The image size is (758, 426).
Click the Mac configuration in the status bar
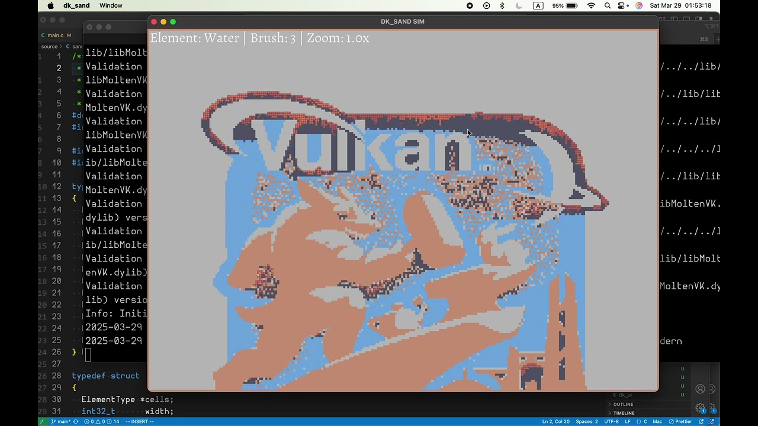(x=657, y=421)
